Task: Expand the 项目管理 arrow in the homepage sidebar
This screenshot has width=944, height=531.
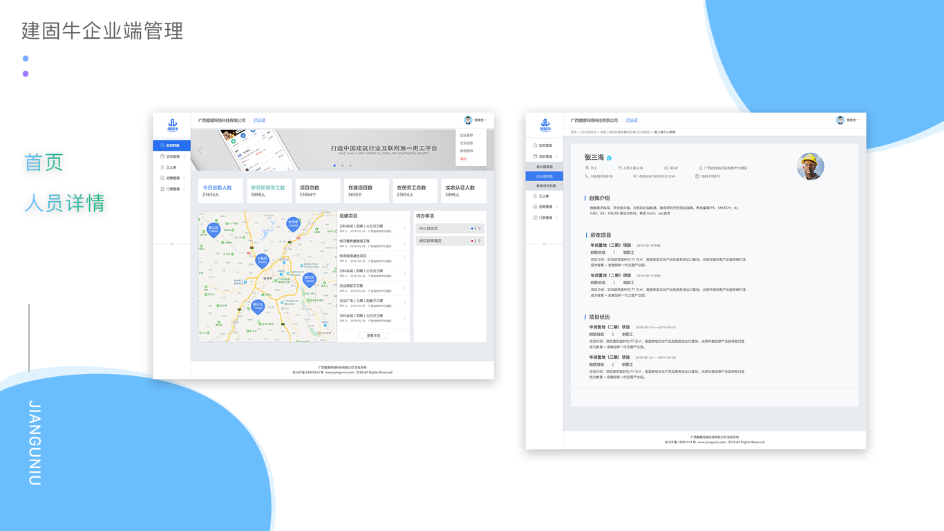Action: tap(184, 157)
